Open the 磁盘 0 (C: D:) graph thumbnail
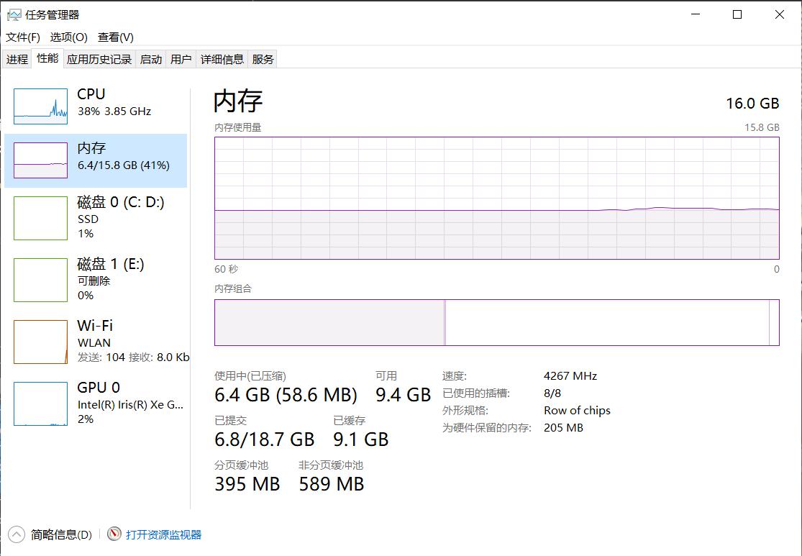Viewport: 802px width, 556px height. coord(40,218)
